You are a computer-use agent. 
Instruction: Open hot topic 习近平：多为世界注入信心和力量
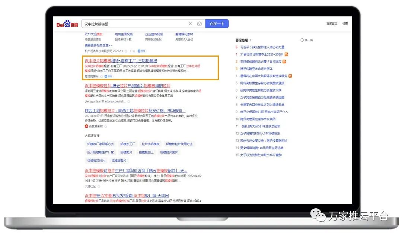click(x=262, y=47)
